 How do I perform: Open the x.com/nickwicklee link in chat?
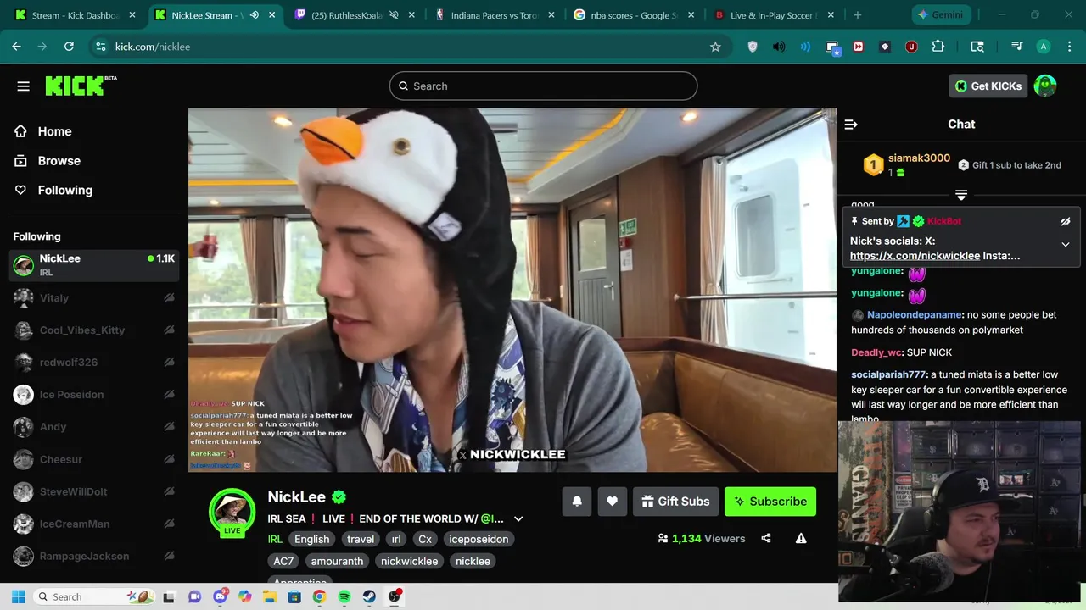pyautogui.click(x=915, y=256)
